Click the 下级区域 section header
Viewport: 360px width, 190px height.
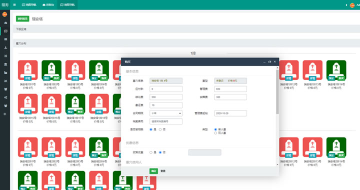pos(186,29)
